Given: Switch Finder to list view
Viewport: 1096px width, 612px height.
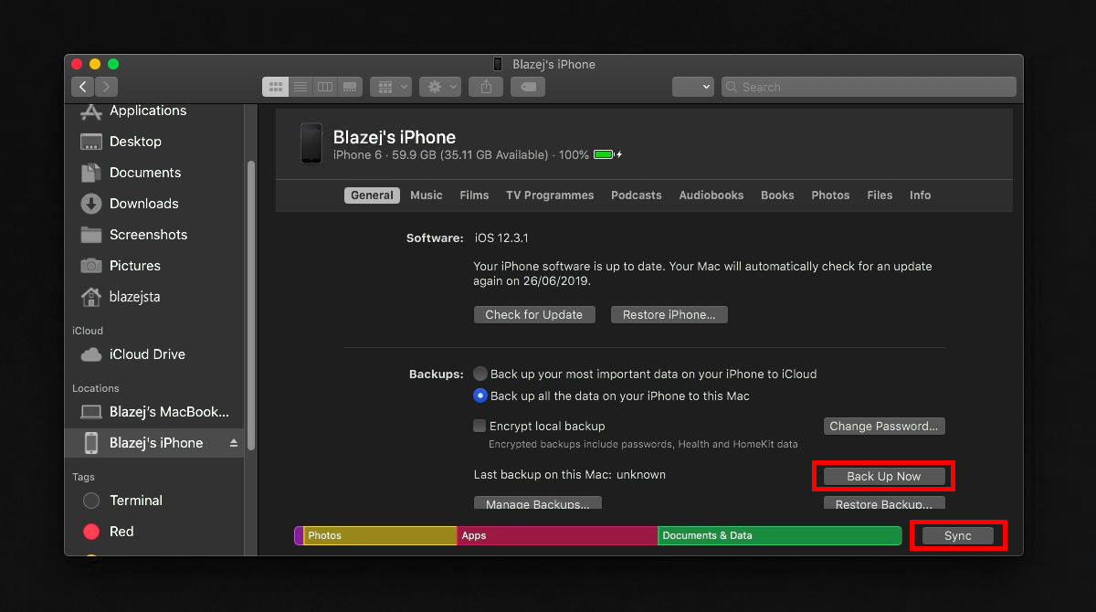Looking at the screenshot, I should (300, 87).
